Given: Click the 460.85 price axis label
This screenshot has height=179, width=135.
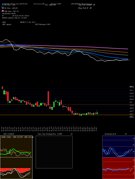Looking at the screenshot, I should click(x=132, y=108).
